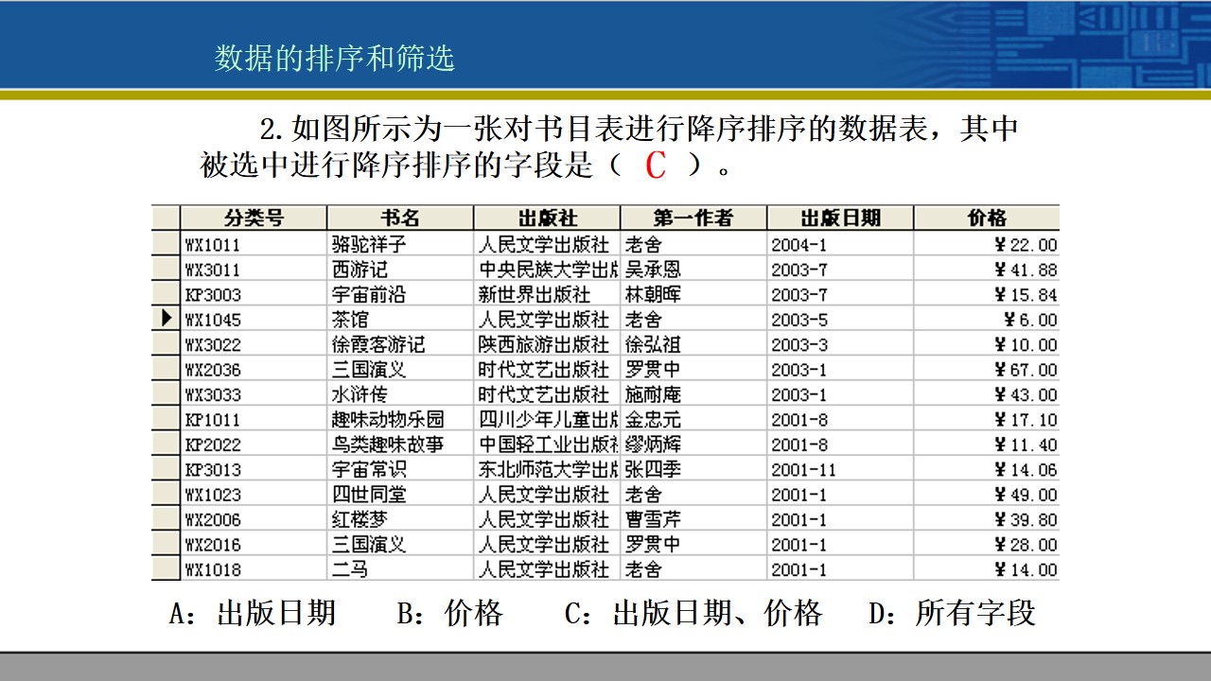Select the row selector beside WX1018

[166, 569]
